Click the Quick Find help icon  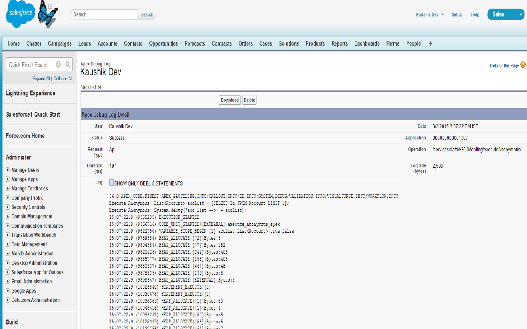58,65
